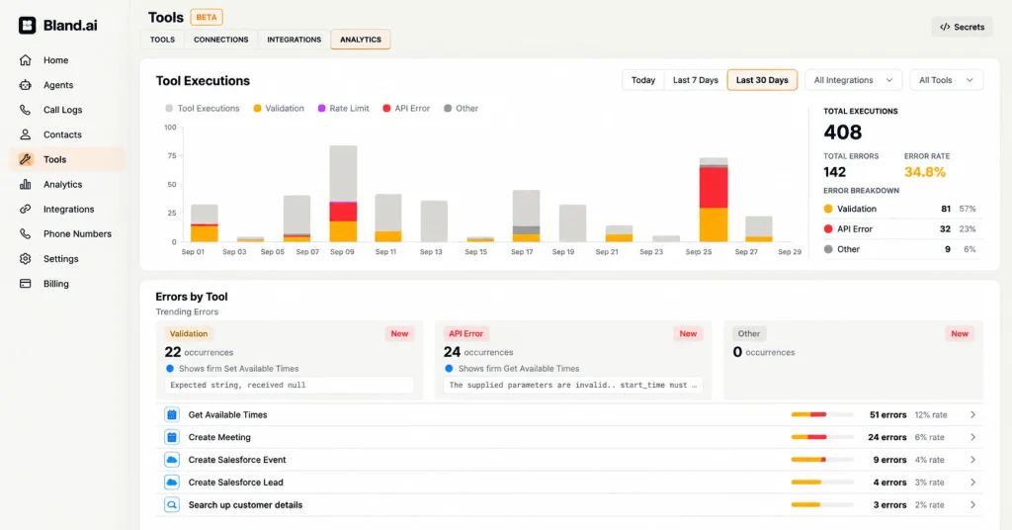Switch to the Integrations tab
This screenshot has width=1012, height=530.
pos(294,40)
